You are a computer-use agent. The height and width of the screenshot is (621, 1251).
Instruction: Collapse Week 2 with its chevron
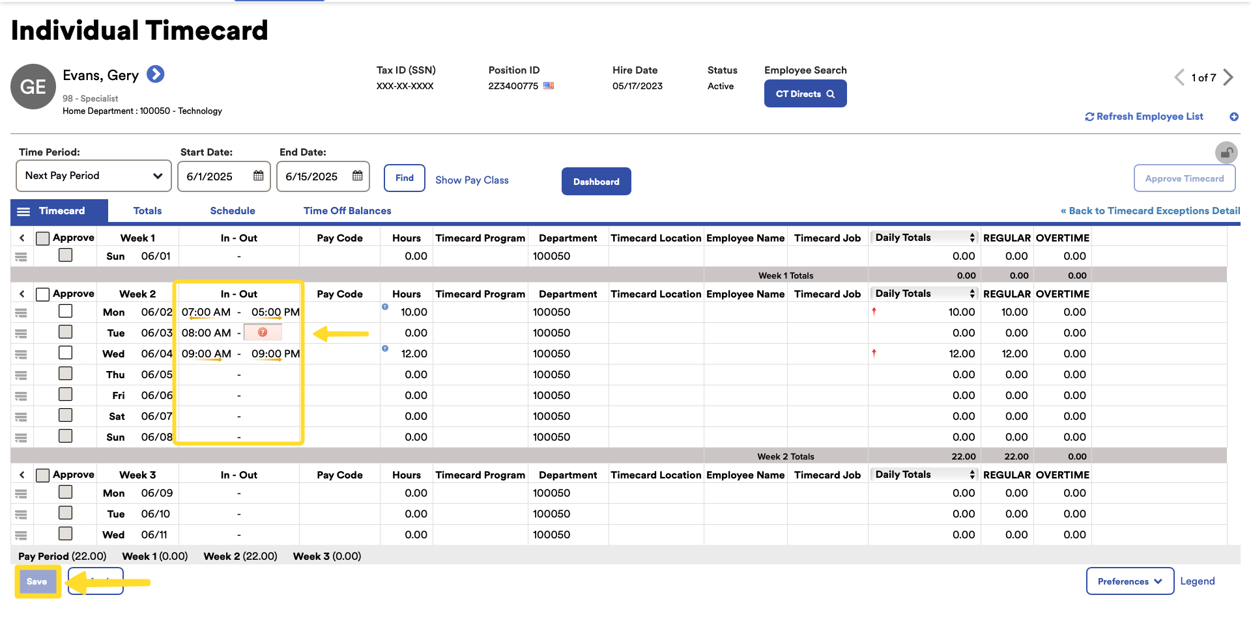22,294
